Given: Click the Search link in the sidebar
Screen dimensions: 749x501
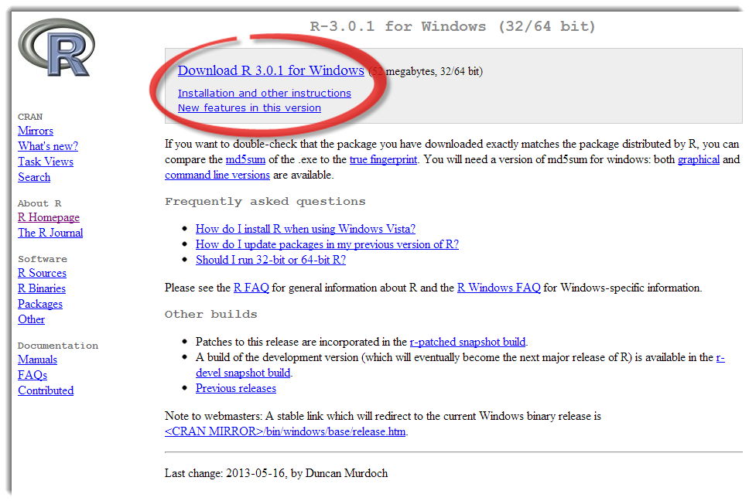Looking at the screenshot, I should (x=34, y=177).
